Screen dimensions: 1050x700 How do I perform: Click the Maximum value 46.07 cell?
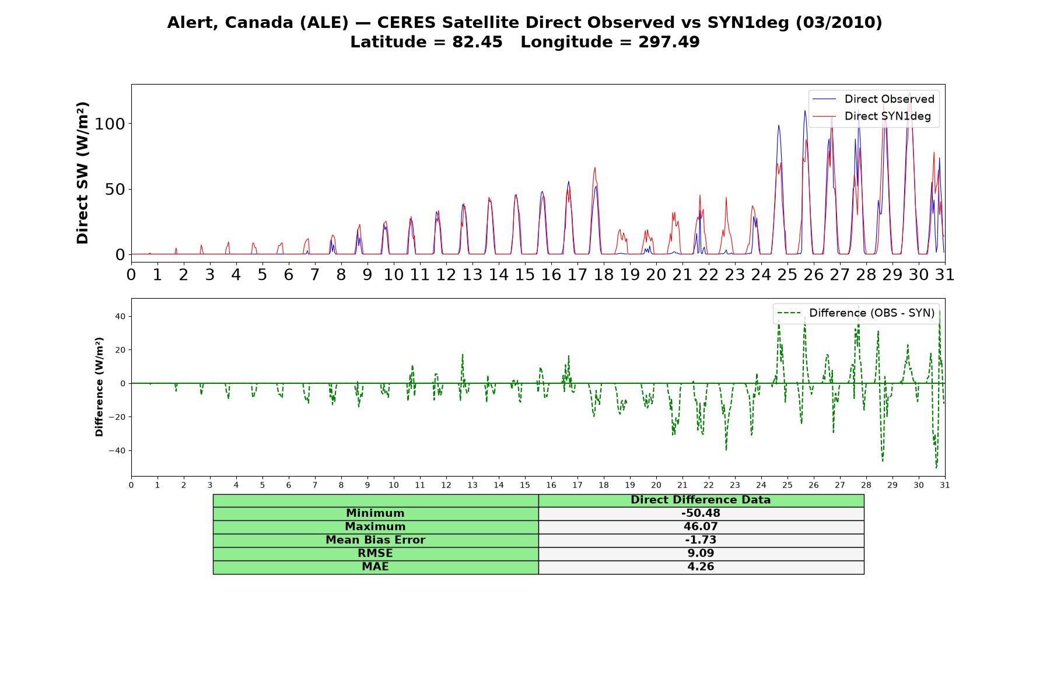(701, 527)
